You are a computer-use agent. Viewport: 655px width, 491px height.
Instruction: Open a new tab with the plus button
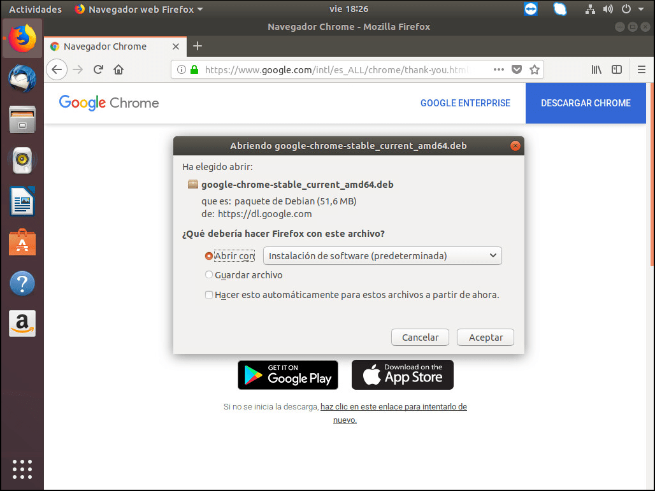(198, 46)
